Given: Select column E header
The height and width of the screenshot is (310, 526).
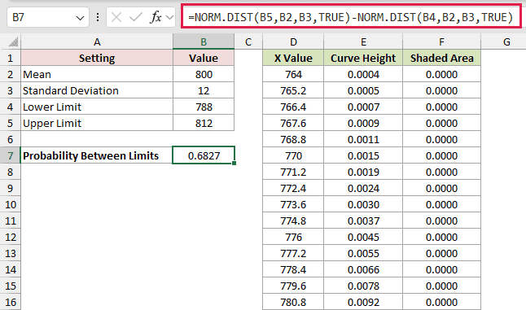Looking at the screenshot, I should coord(363,41).
